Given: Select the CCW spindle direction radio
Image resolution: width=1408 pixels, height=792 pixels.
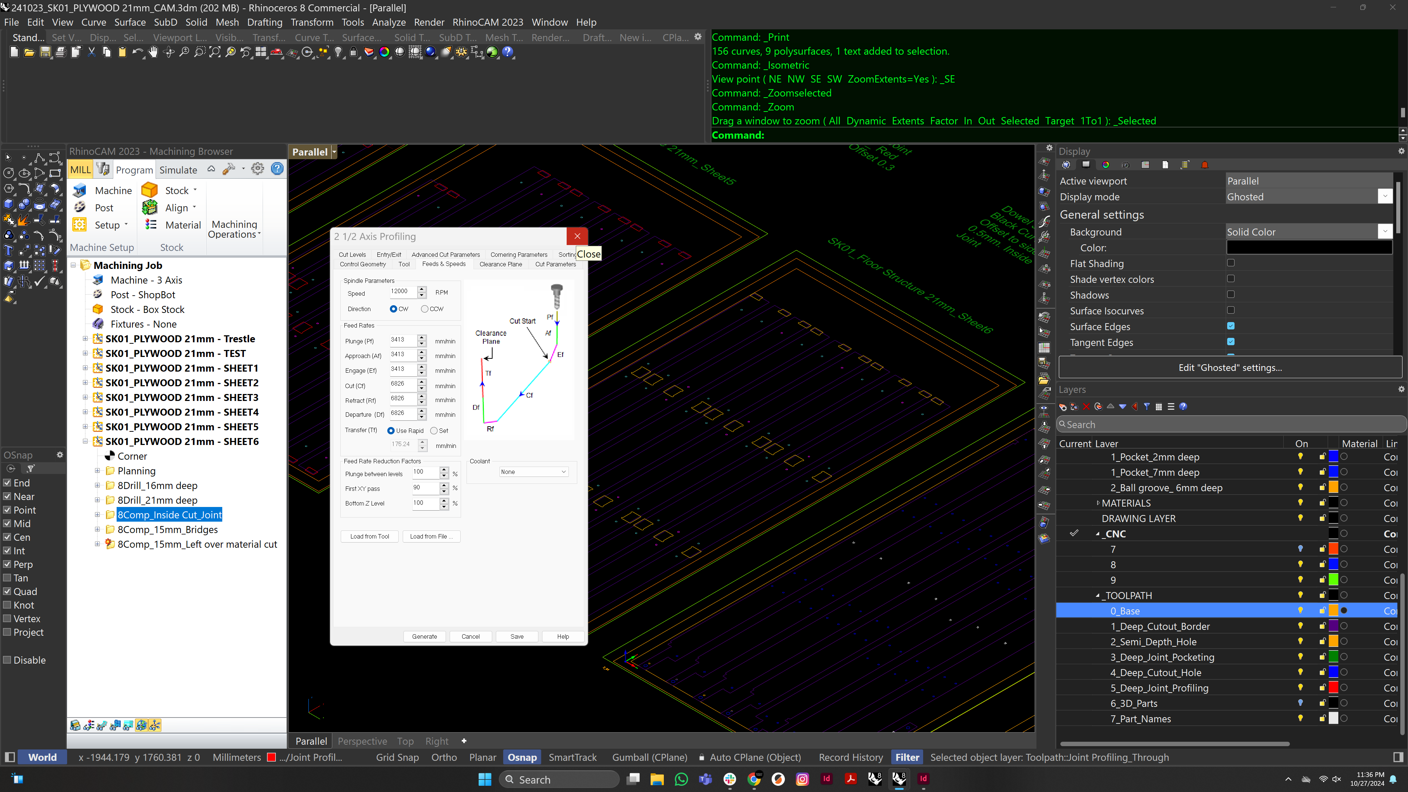Looking at the screenshot, I should 425,309.
